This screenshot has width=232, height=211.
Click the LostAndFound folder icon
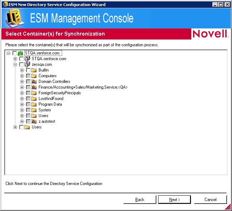click(34, 99)
